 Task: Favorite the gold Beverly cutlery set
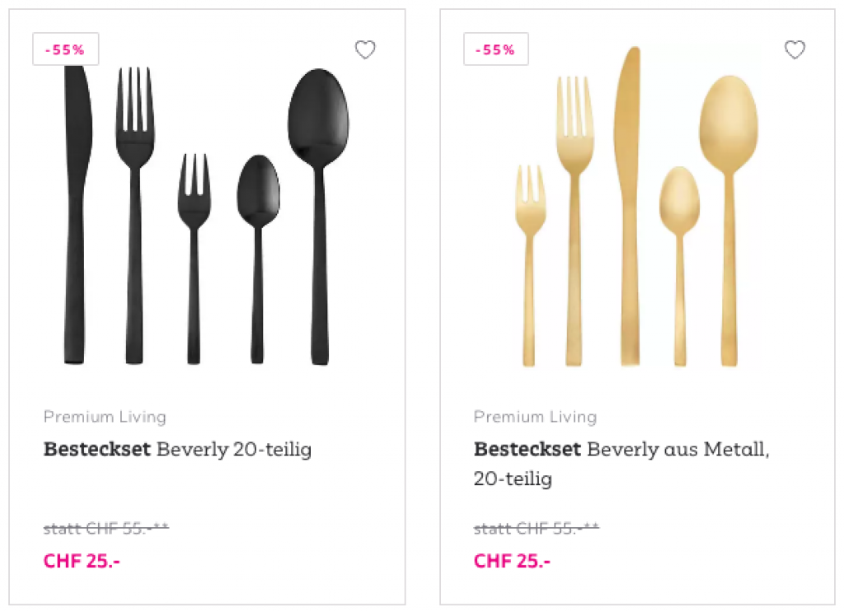[x=795, y=50]
